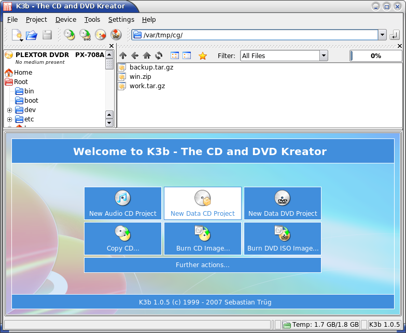The image size is (406, 333).
Task: Open the Device menu
Action: pos(66,20)
